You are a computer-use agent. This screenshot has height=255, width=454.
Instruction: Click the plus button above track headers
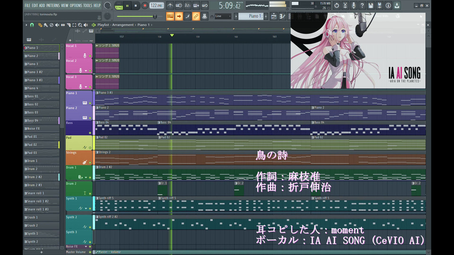click(x=70, y=41)
